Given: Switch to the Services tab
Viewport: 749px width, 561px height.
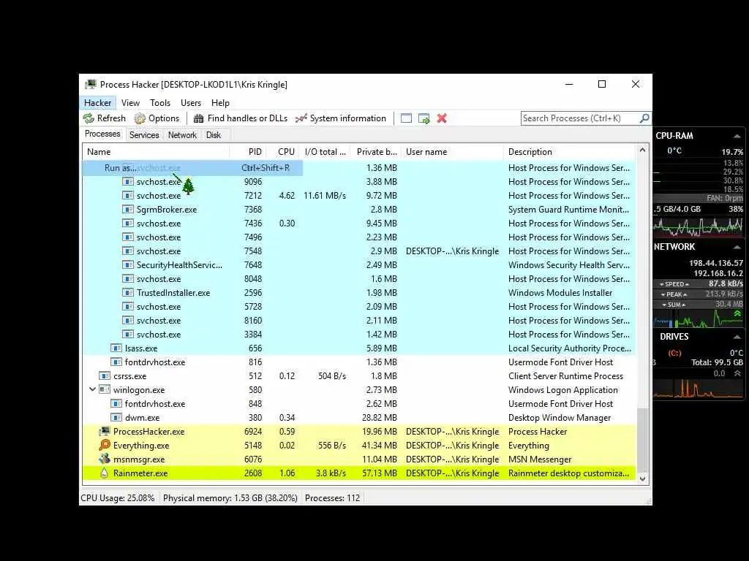Looking at the screenshot, I should pos(144,135).
